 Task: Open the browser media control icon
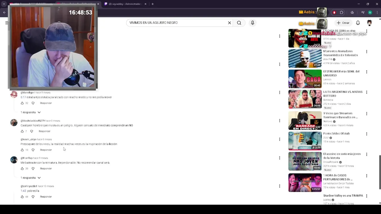pyautogui.click(x=363, y=12)
